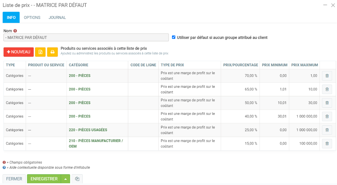Expand the ENREGISTRER dropdown arrow
This screenshot has width=337, height=185.
click(x=65, y=179)
